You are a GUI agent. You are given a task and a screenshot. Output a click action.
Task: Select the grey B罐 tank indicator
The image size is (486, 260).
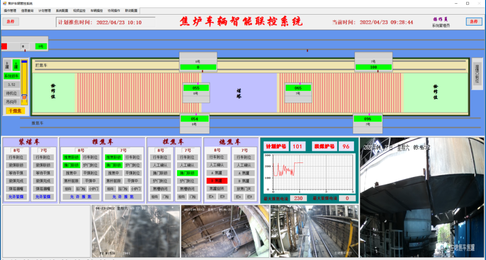pos(8,65)
